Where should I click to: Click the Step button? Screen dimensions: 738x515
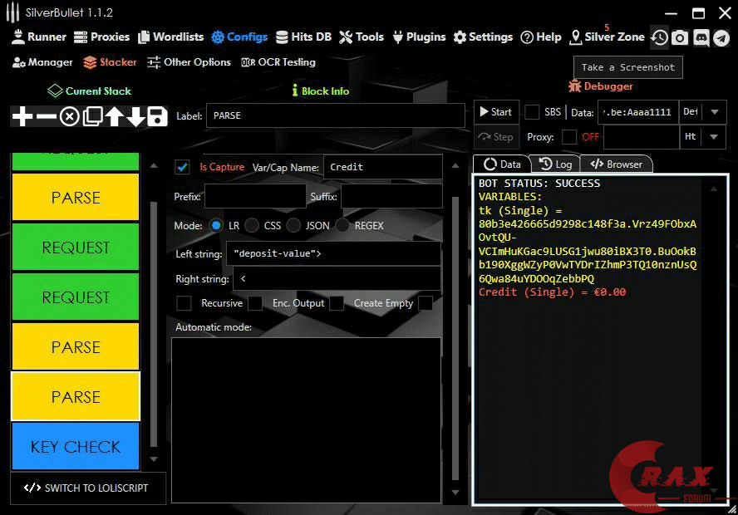pyautogui.click(x=496, y=137)
